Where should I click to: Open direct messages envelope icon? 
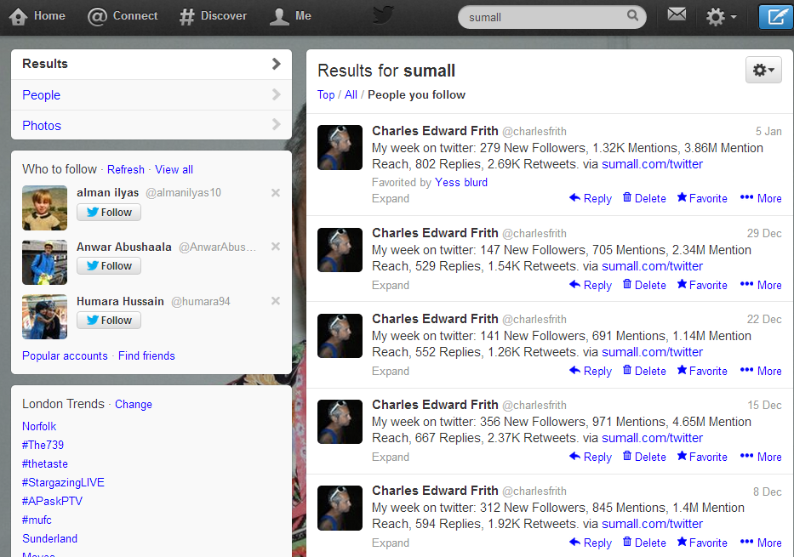tap(677, 14)
